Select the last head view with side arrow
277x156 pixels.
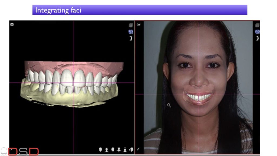131,149
